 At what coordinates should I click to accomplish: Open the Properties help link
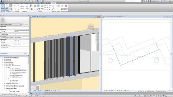coord(4,53)
